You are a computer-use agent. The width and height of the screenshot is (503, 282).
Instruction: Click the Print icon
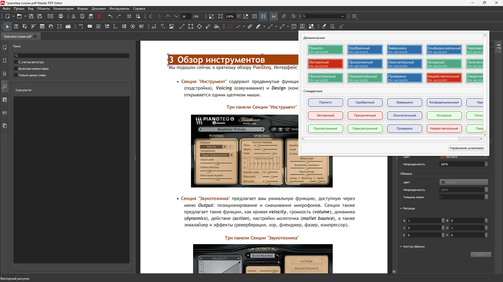click(61, 16)
